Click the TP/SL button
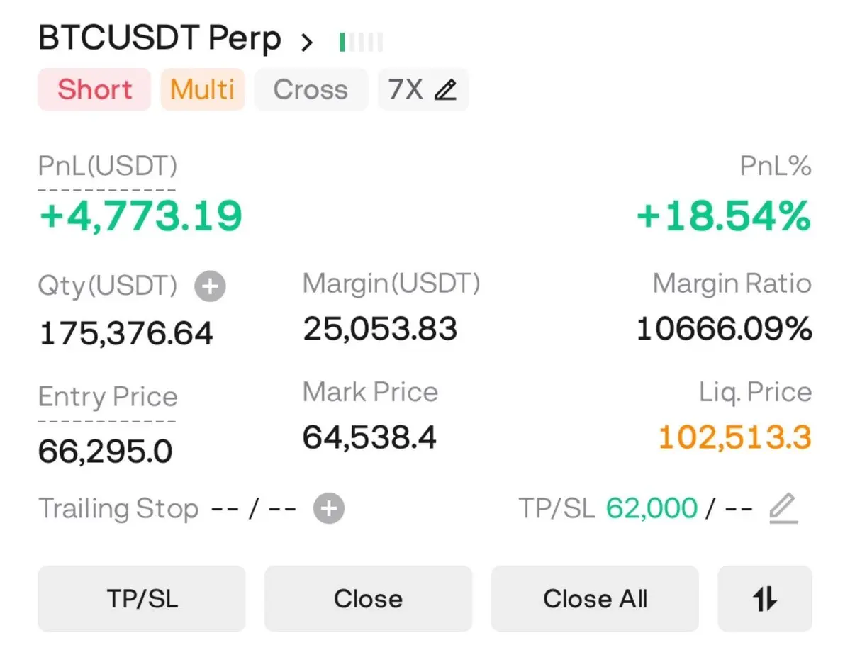 (x=142, y=598)
